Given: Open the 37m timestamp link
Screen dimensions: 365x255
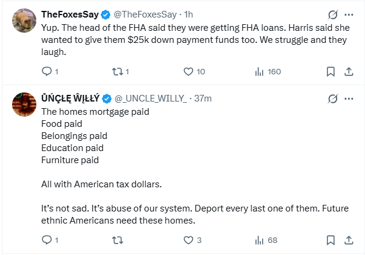Looking at the screenshot, I should [202, 98].
